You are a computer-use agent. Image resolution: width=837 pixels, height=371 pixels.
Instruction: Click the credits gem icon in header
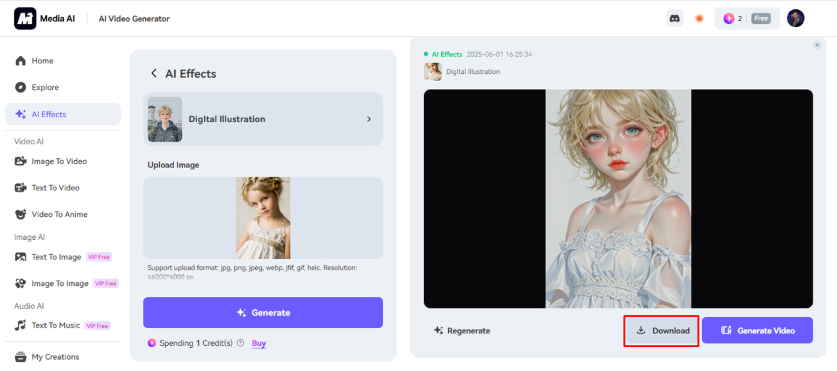(729, 18)
